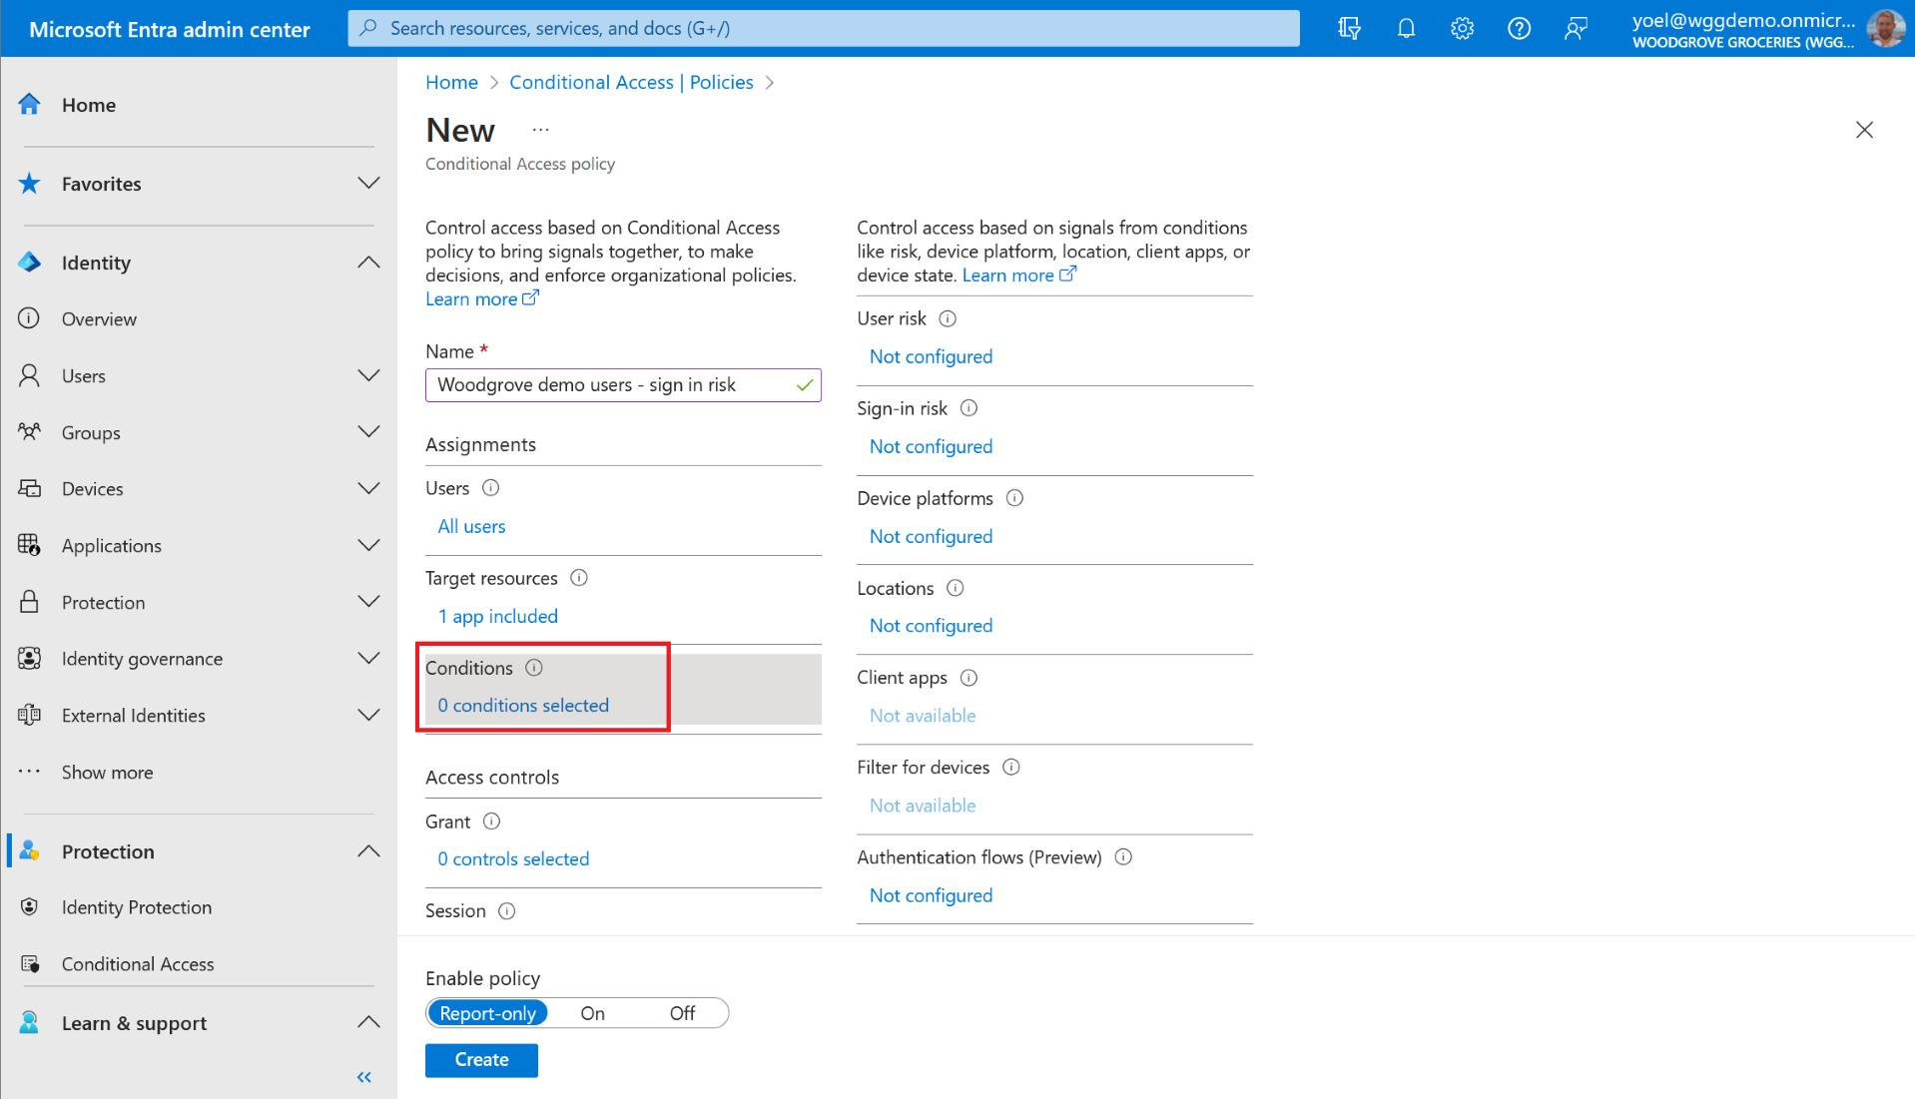Open the '0 conditions selected' link
The width and height of the screenshot is (1915, 1099).
tap(523, 705)
